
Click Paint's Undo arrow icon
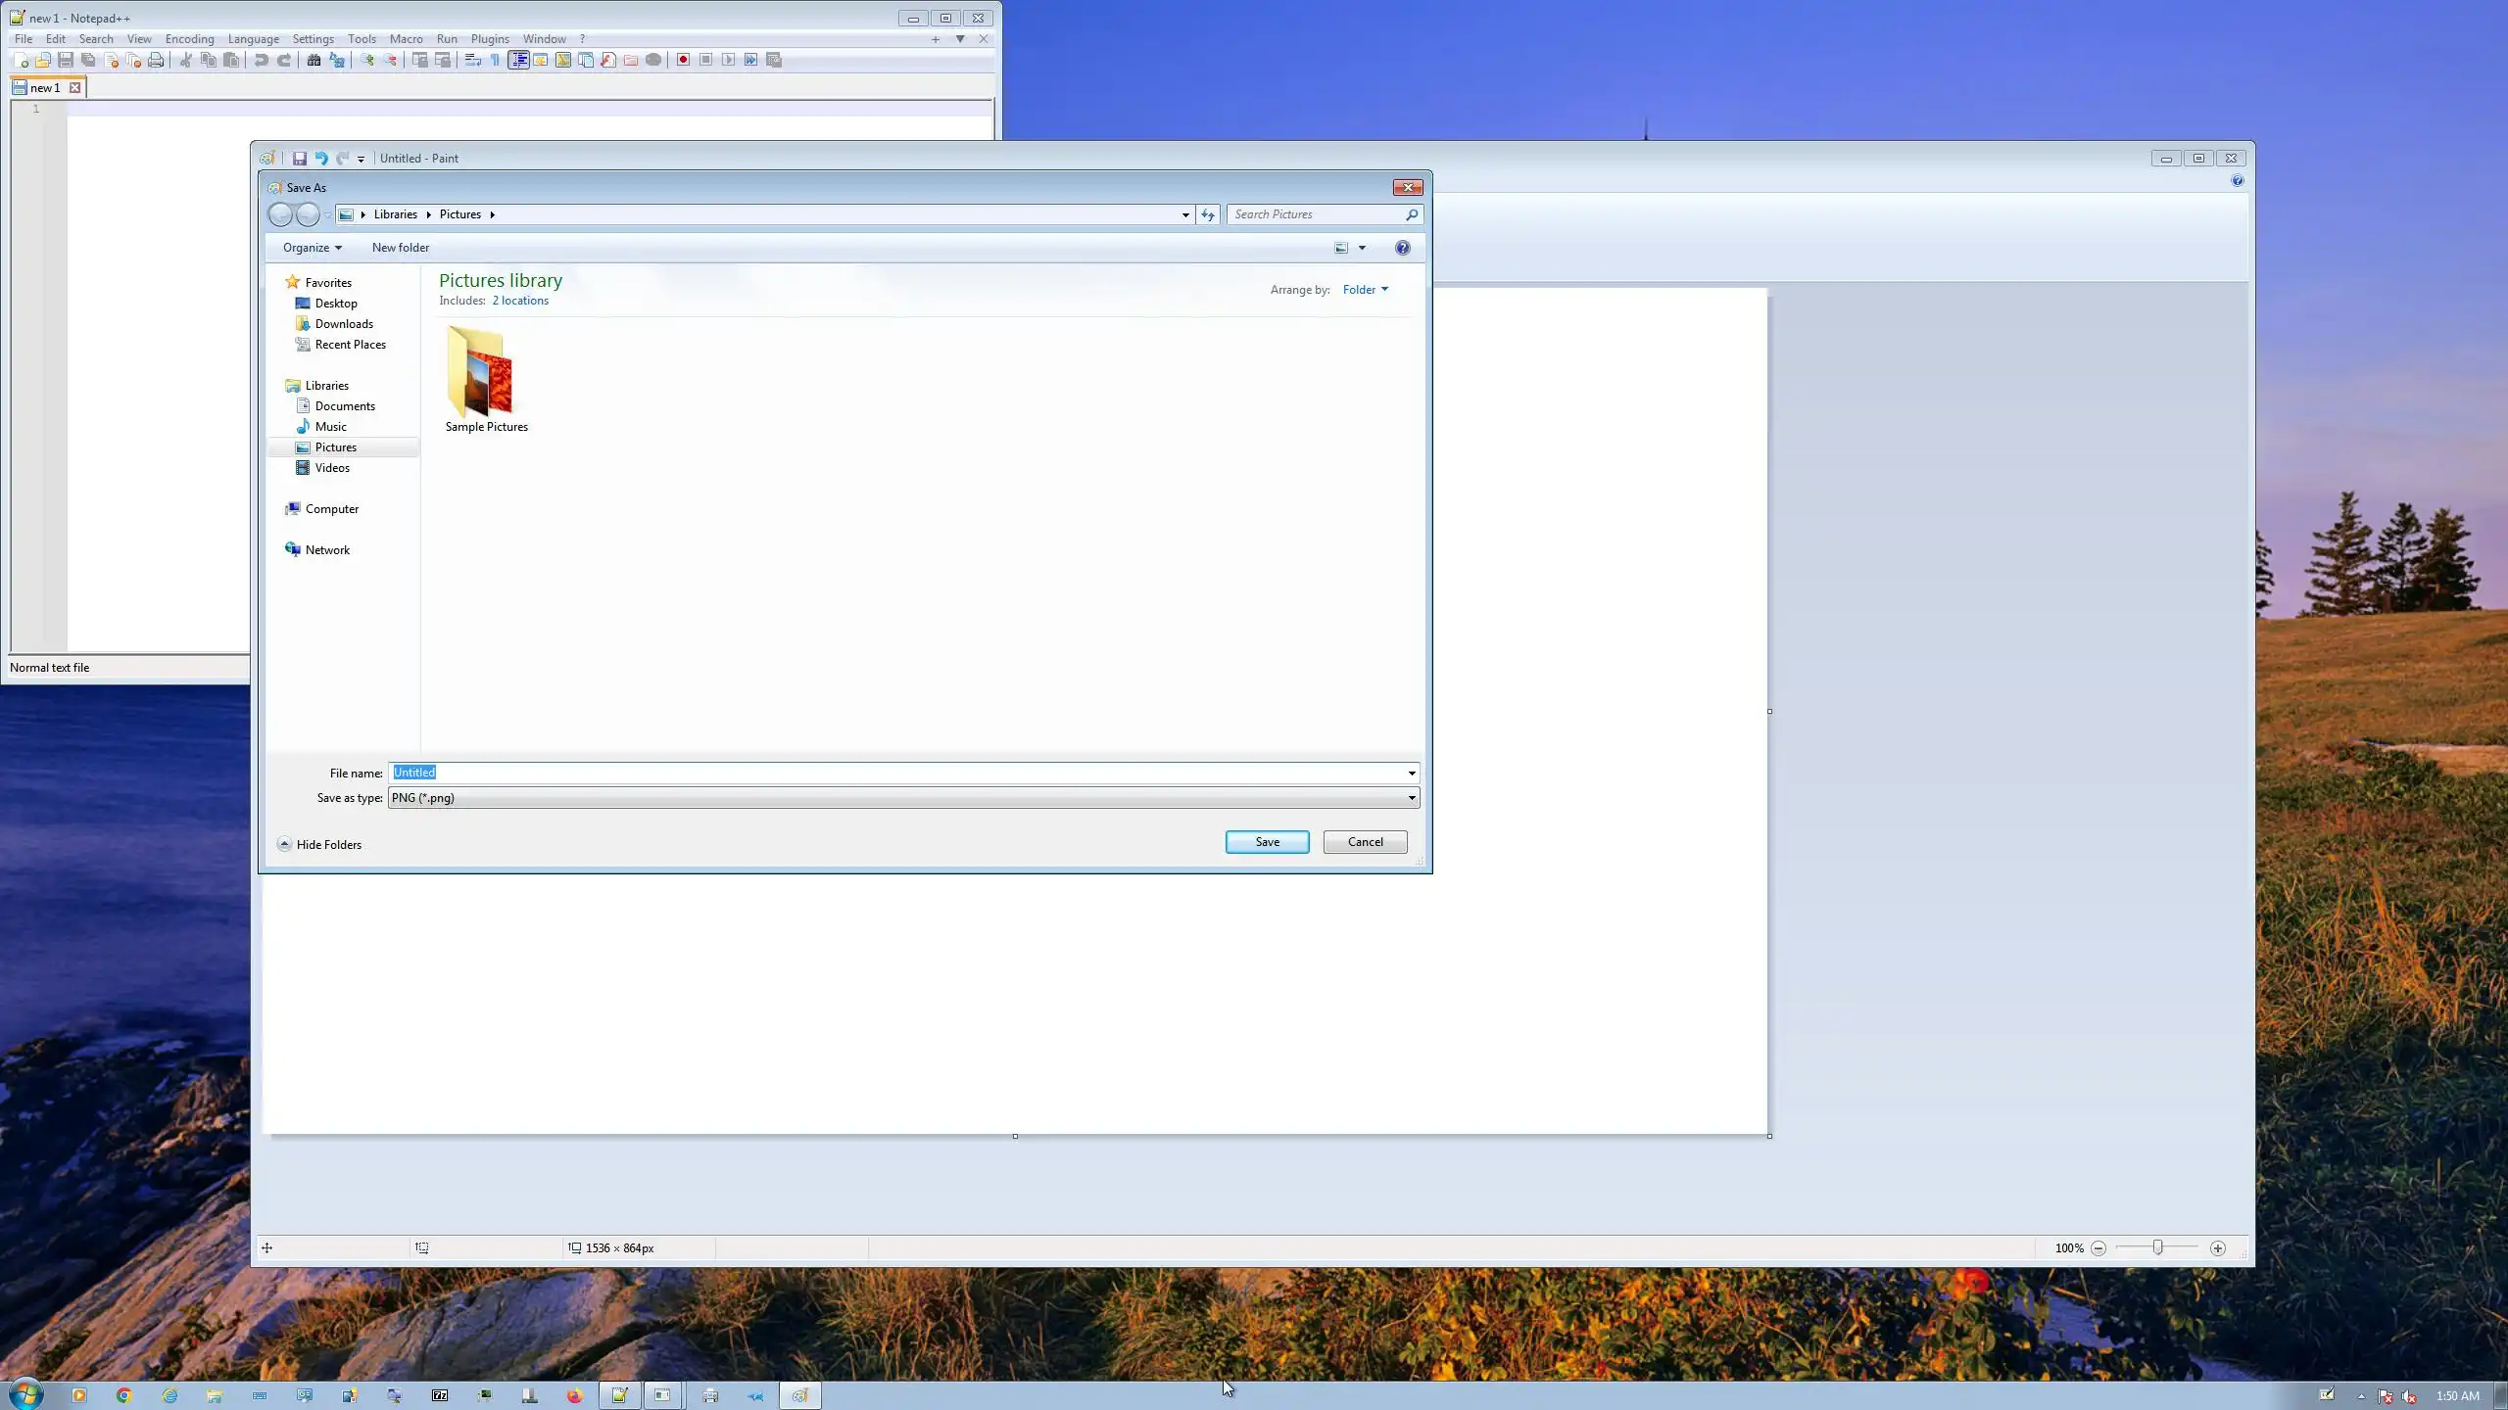tap(321, 158)
